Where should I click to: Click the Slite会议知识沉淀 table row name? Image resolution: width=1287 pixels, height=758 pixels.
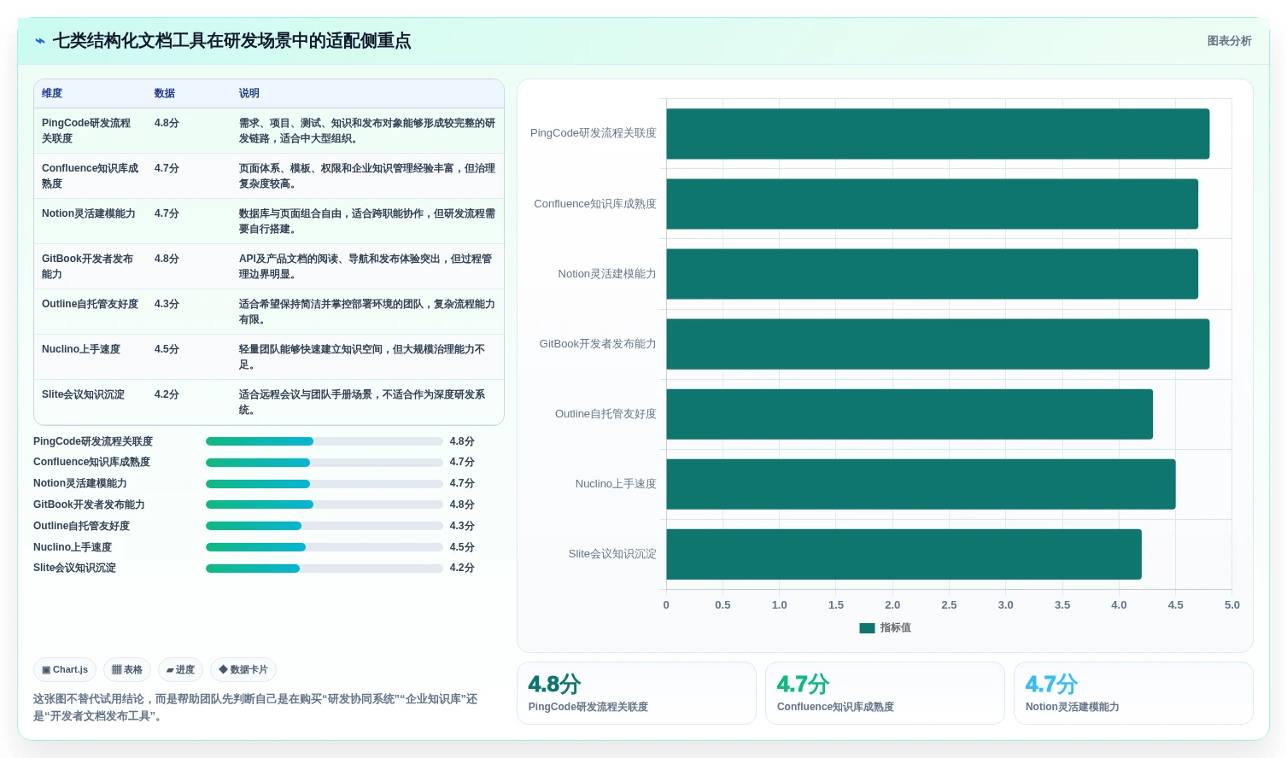point(83,394)
